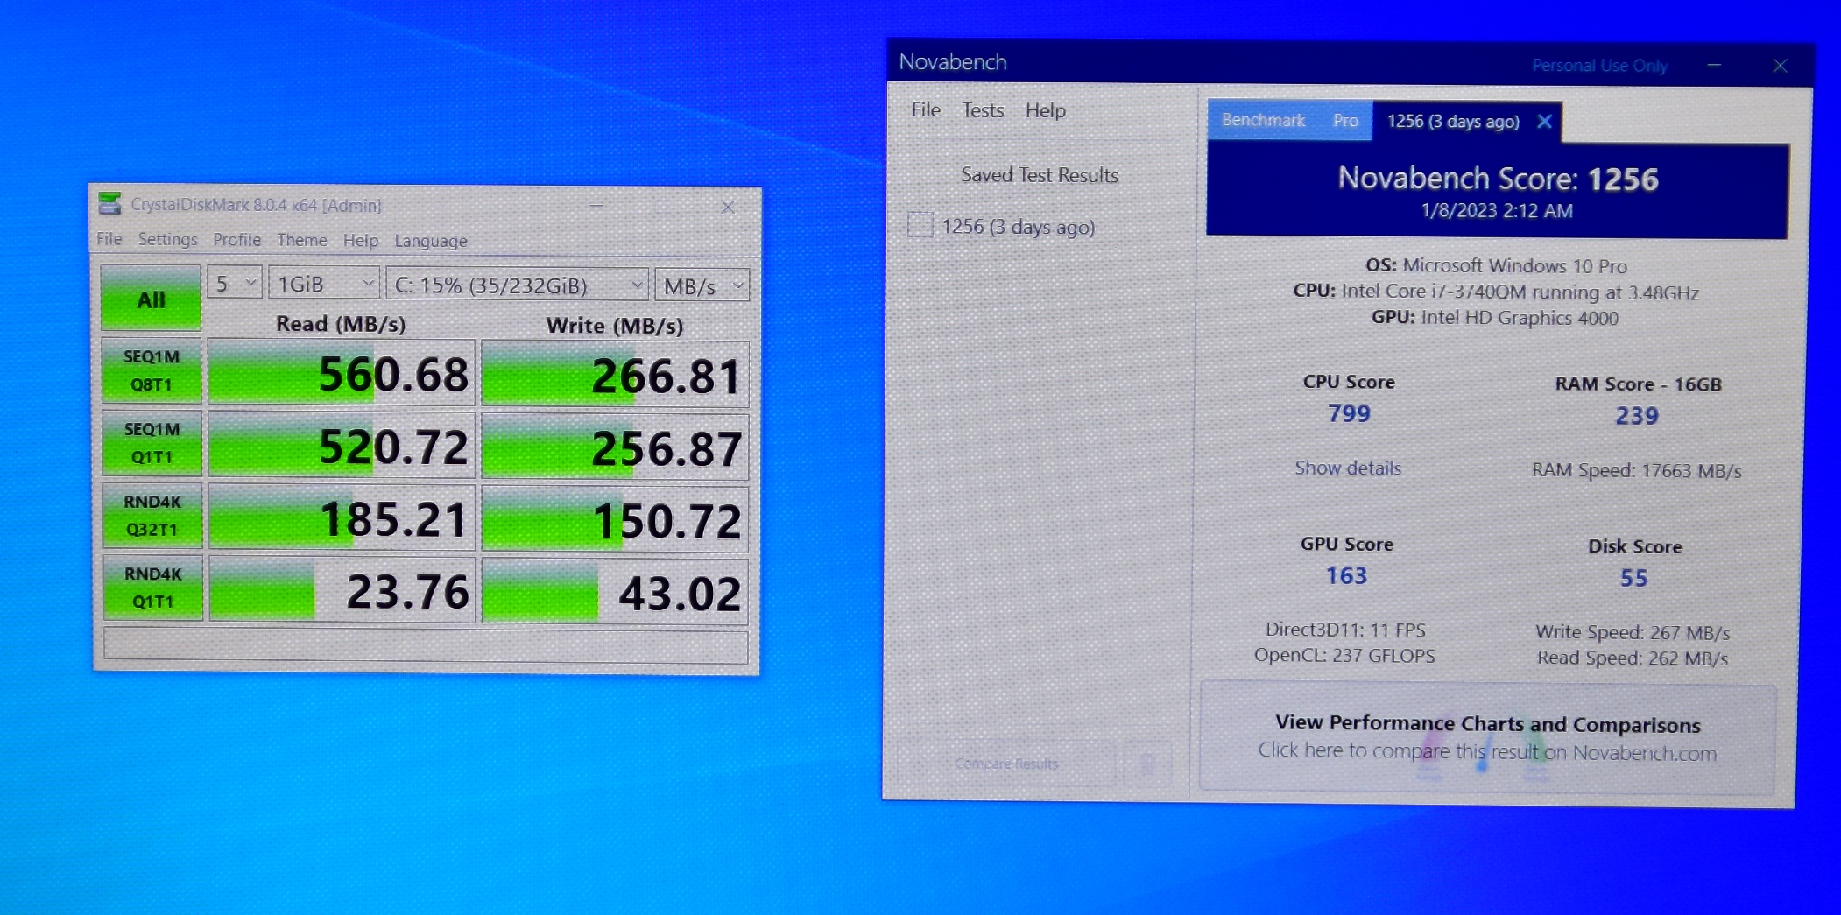Open the Theme menu in CrystalDiskMark
Image resolution: width=1841 pixels, height=915 pixels.
point(302,240)
